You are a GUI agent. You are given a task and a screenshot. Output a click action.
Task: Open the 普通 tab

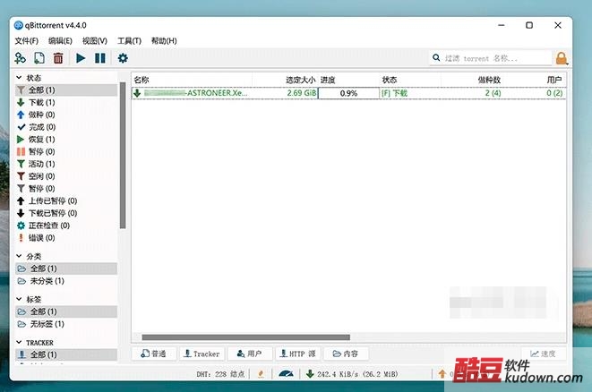pos(154,354)
